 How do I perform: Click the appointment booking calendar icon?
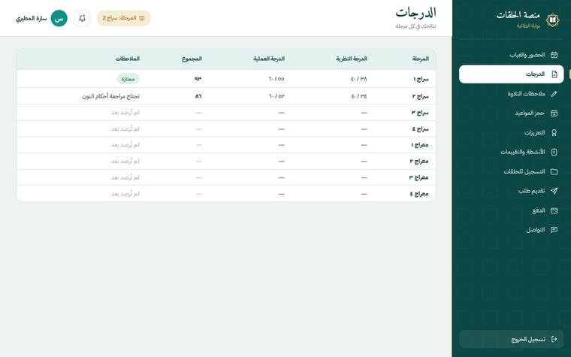[x=554, y=113]
